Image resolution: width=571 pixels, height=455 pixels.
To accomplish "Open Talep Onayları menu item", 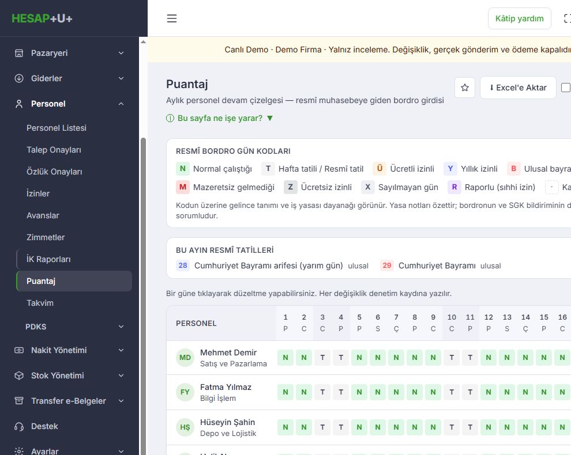I will 54,150.
